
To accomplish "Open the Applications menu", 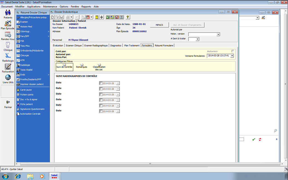I will [34, 7].
